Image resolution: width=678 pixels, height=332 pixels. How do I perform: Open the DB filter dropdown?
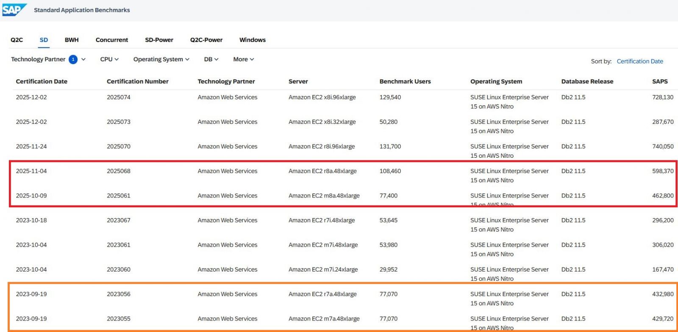pos(211,60)
